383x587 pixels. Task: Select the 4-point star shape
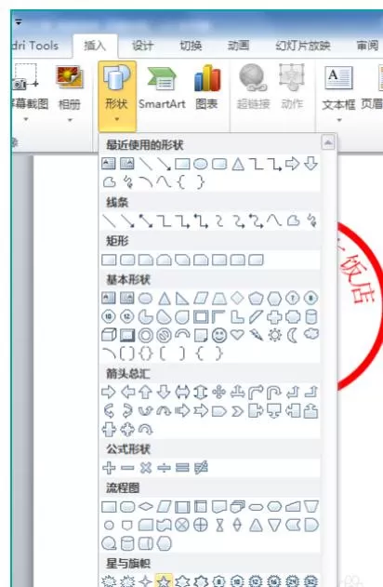coord(146,581)
